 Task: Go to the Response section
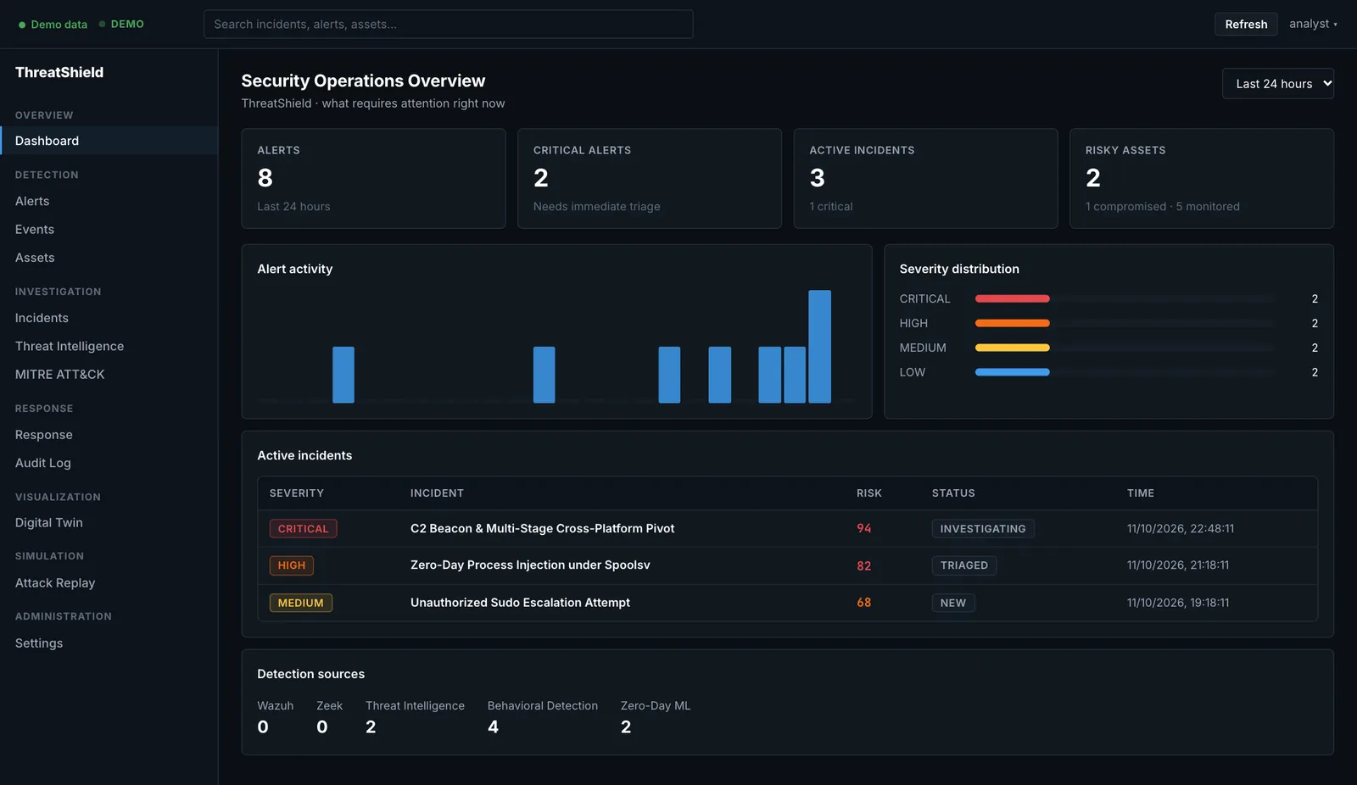pos(109,435)
